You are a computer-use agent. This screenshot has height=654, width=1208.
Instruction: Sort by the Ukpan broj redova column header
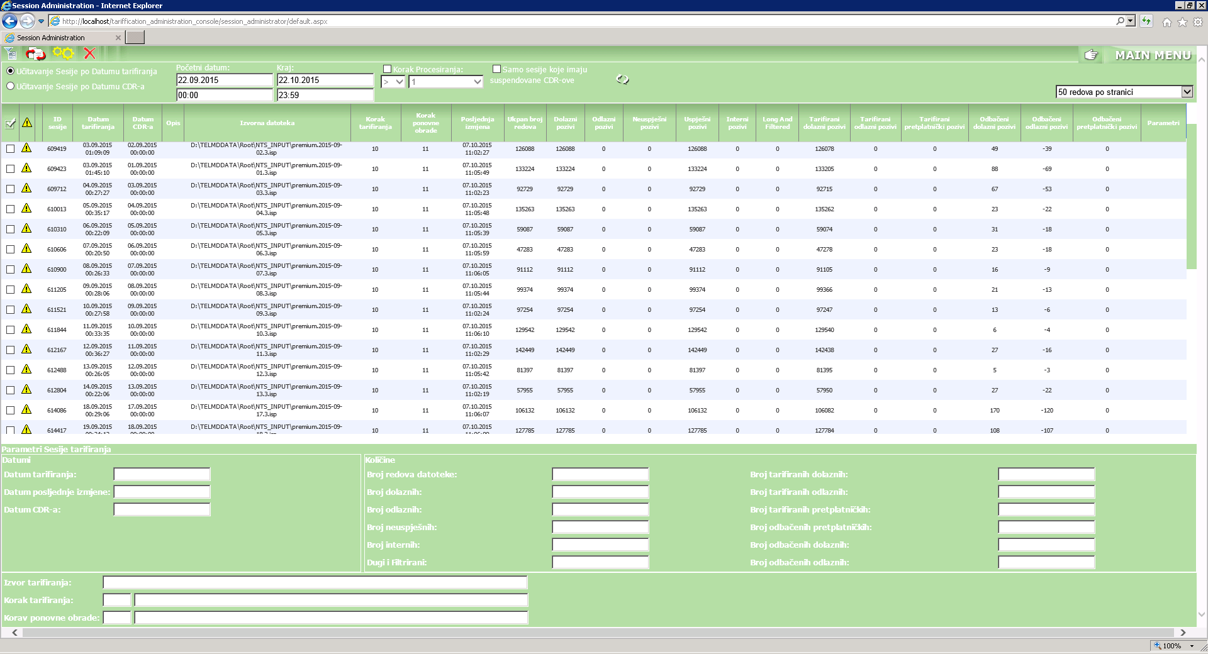(525, 123)
